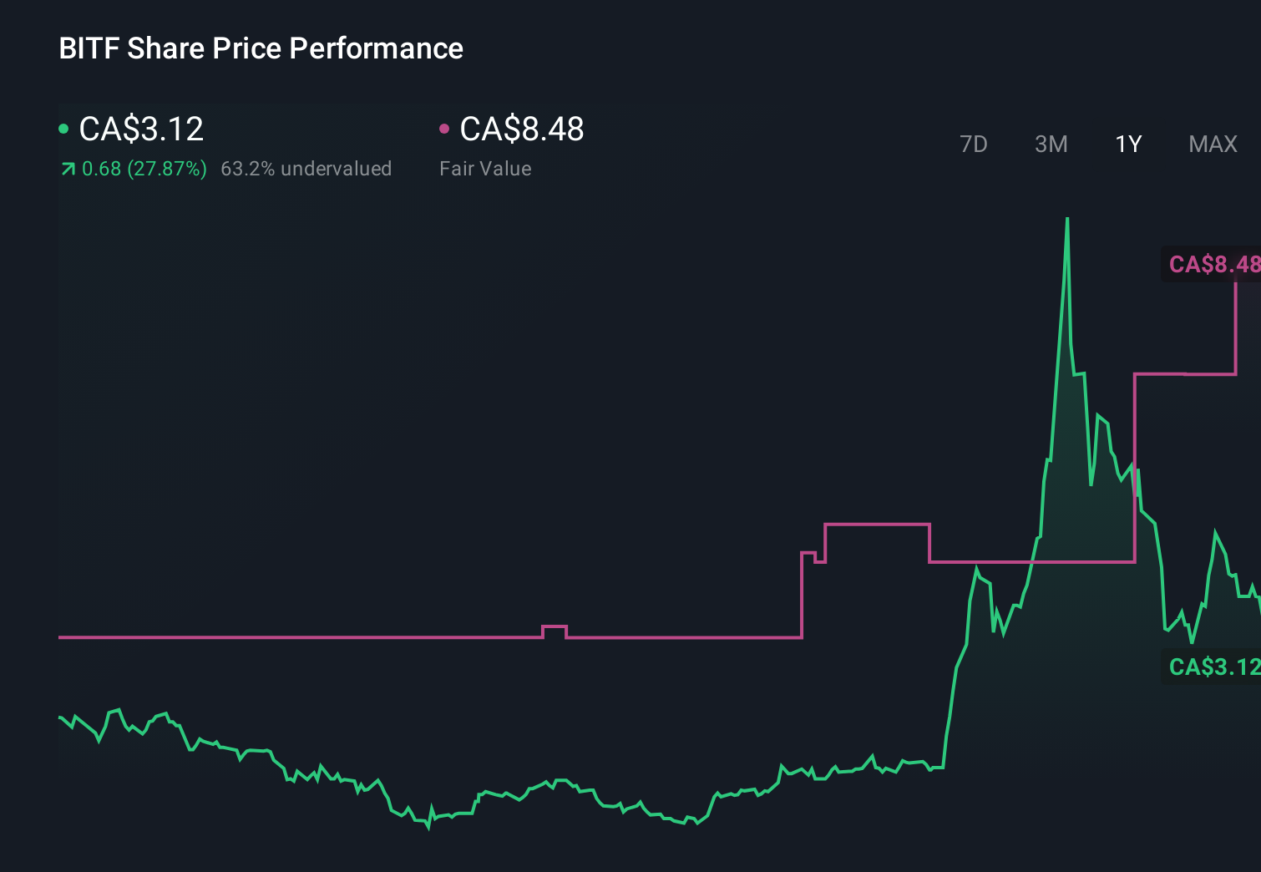Image resolution: width=1261 pixels, height=872 pixels.
Task: Click the pink dot beside CA$8.48 heading
Action: click(444, 129)
